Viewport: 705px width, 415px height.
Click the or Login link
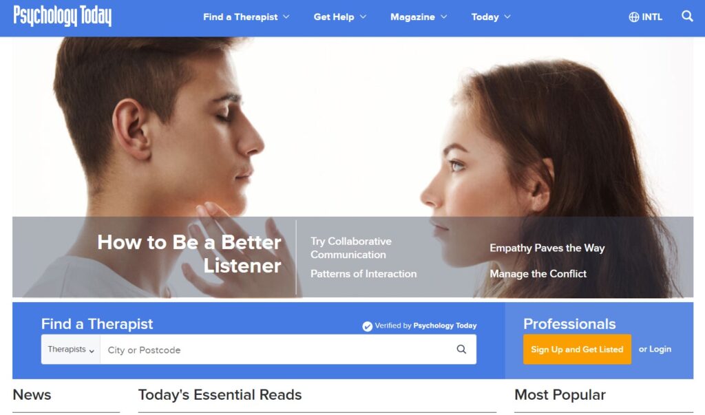pyautogui.click(x=655, y=349)
